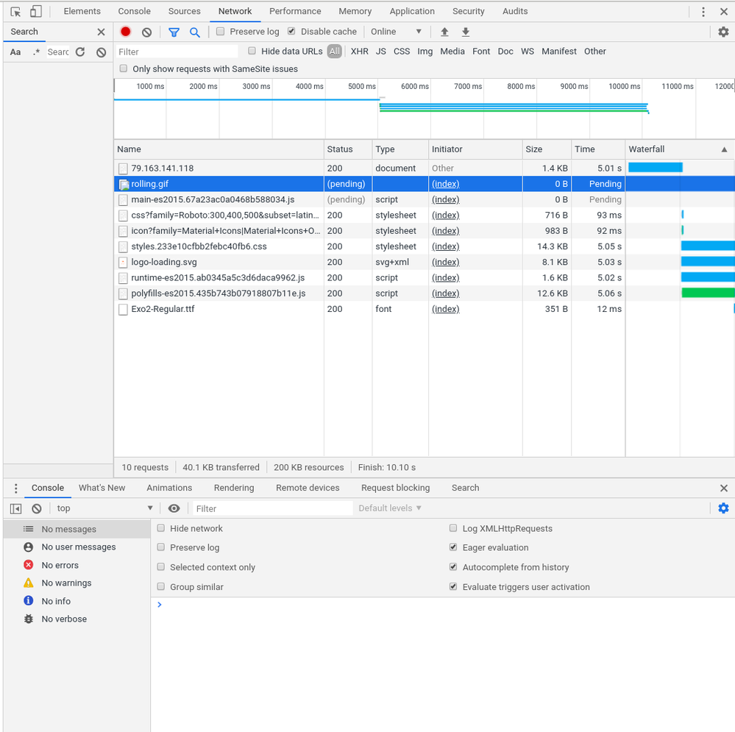Import HAR file

coord(444,32)
